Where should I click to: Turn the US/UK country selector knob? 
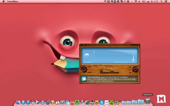click(135, 69)
